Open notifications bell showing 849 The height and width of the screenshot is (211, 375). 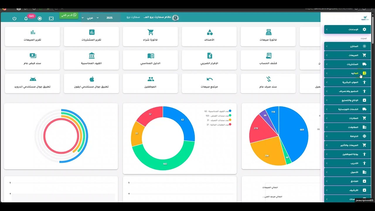26,18
